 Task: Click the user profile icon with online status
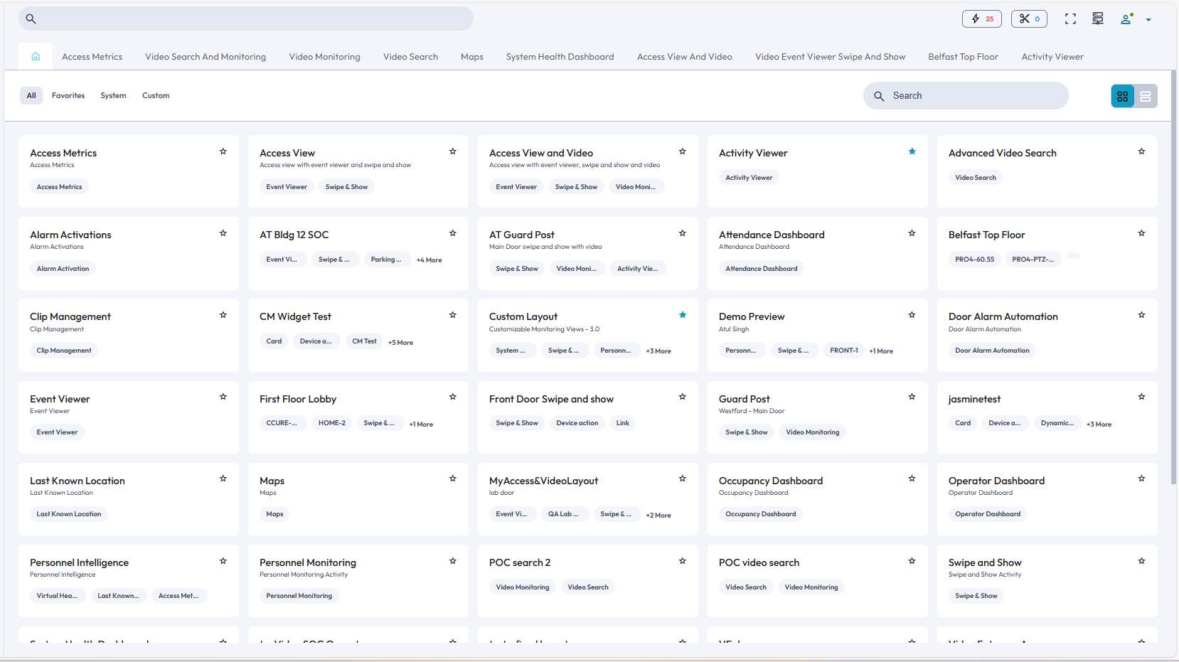coord(1126,19)
